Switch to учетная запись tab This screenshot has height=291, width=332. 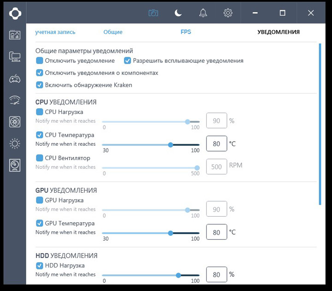[55, 32]
